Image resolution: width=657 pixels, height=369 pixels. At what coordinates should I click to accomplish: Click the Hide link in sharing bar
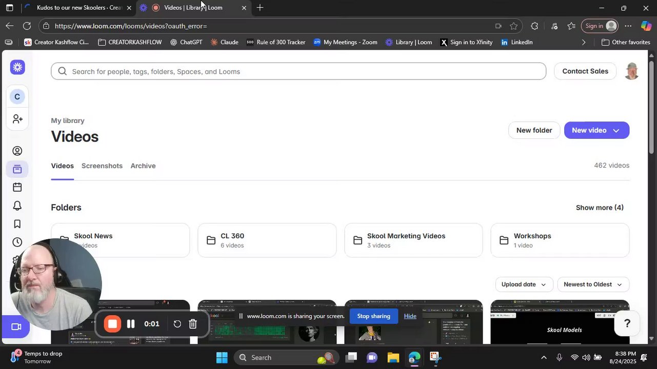410,316
